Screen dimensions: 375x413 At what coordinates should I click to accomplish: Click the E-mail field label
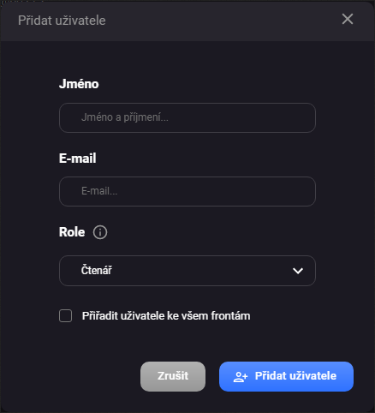[x=77, y=159]
